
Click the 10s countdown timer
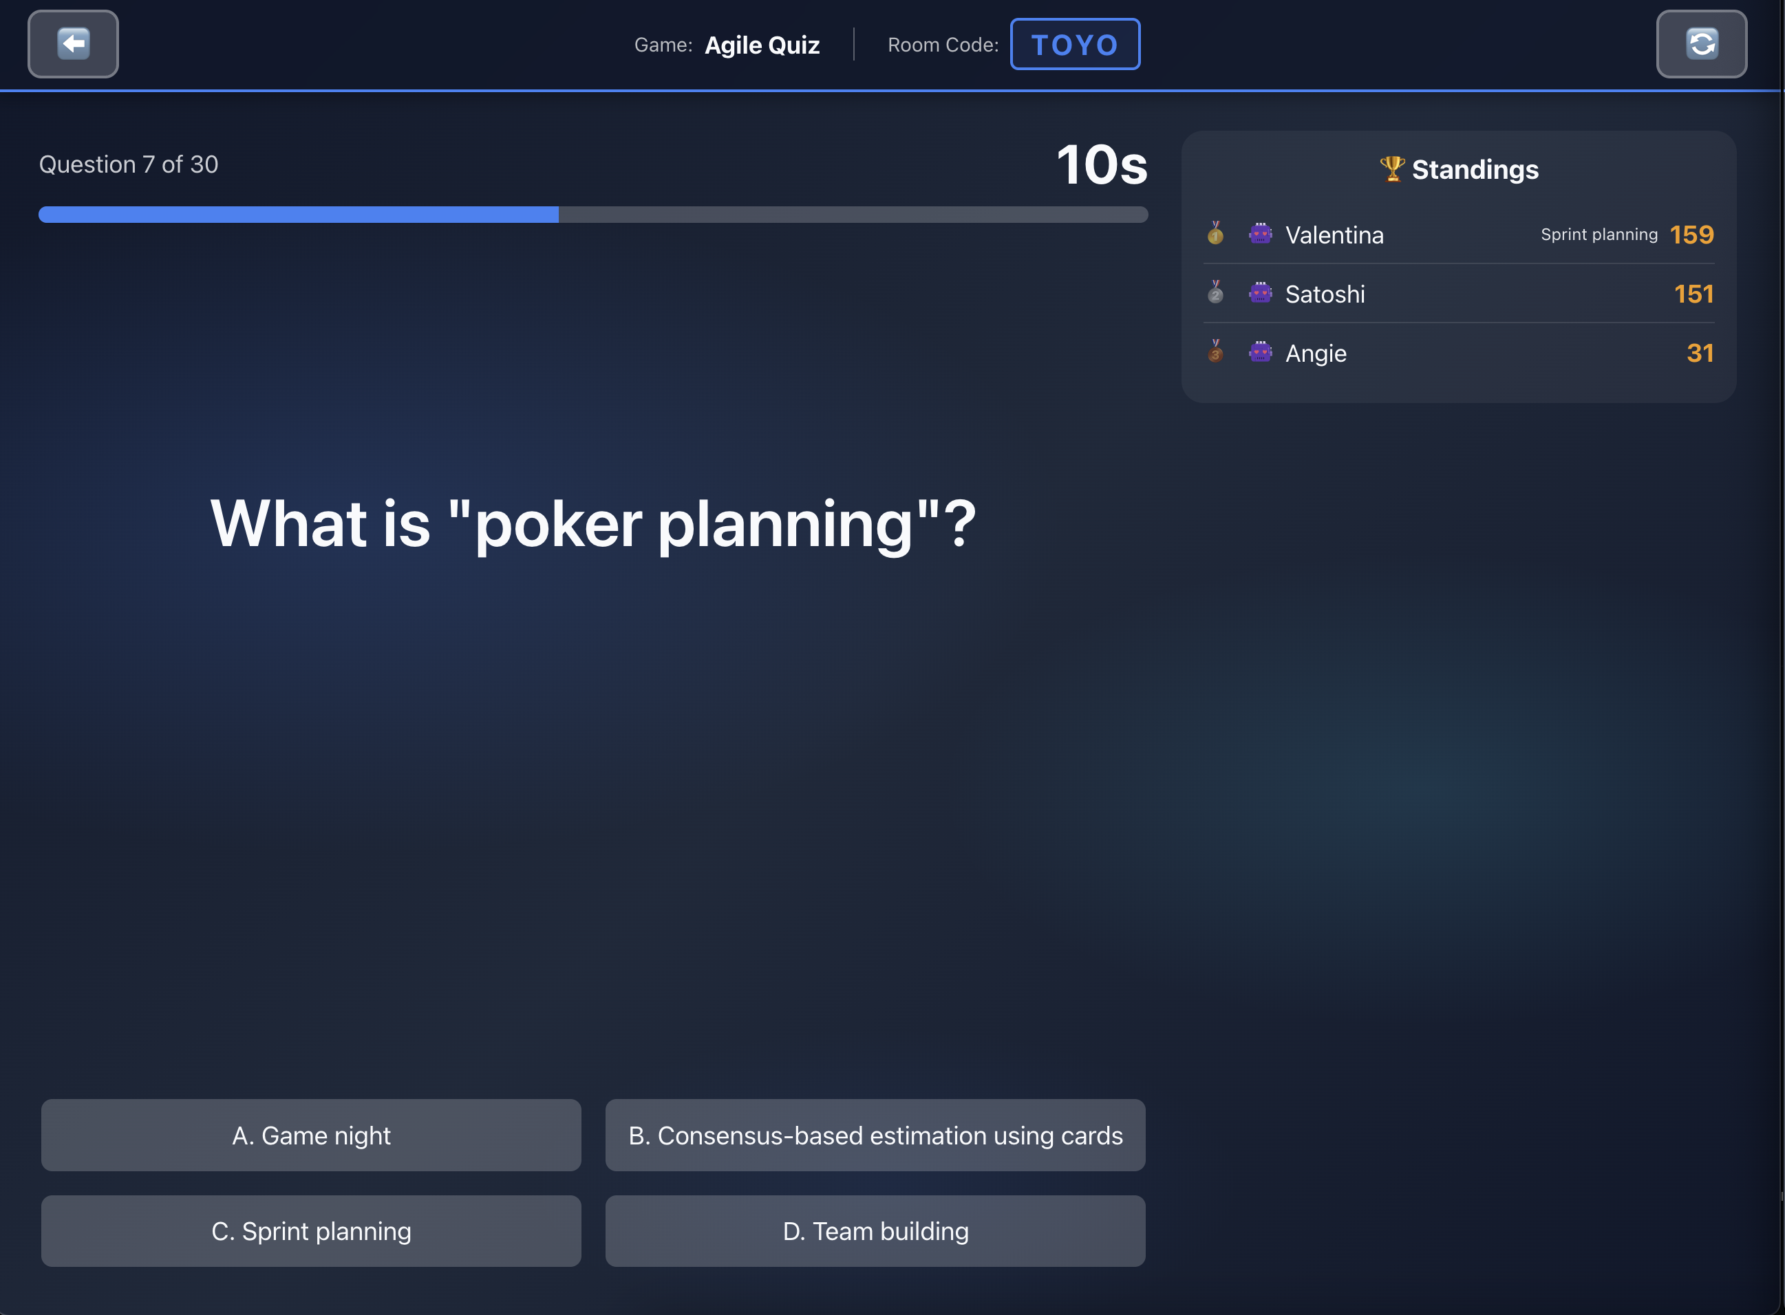pos(1102,165)
